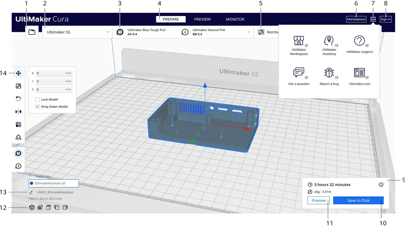Expand Ultimaker S5 printer dropdown
This screenshot has width=405, height=227.
point(77,32)
